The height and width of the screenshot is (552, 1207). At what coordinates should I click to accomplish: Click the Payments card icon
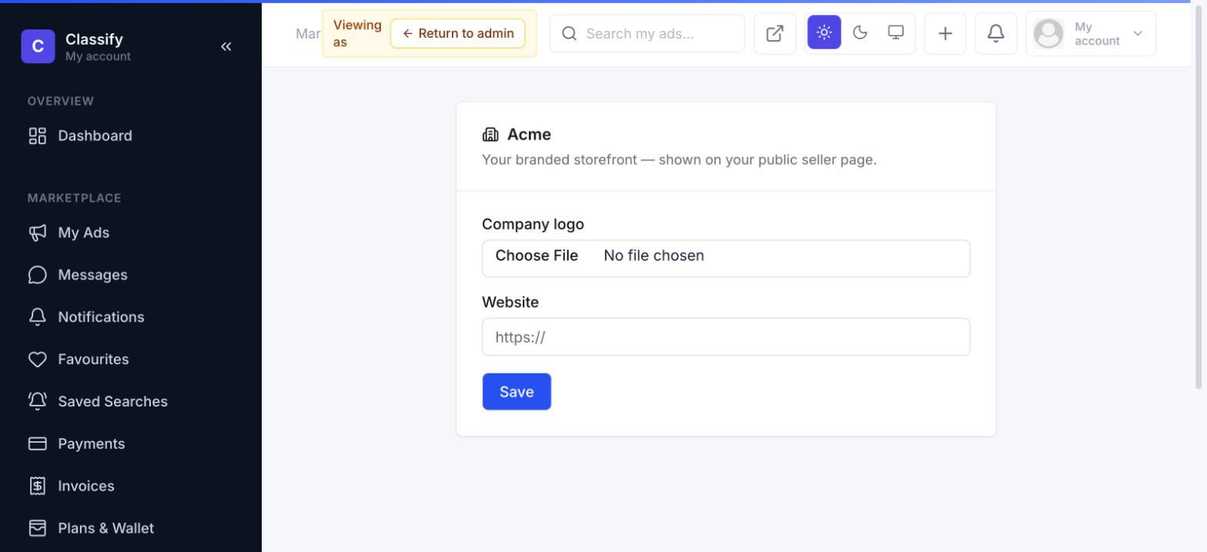[37, 443]
